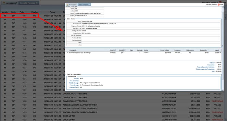Click the empty Factura Global field
The height and width of the screenshot is (121, 227).
click(151, 38)
